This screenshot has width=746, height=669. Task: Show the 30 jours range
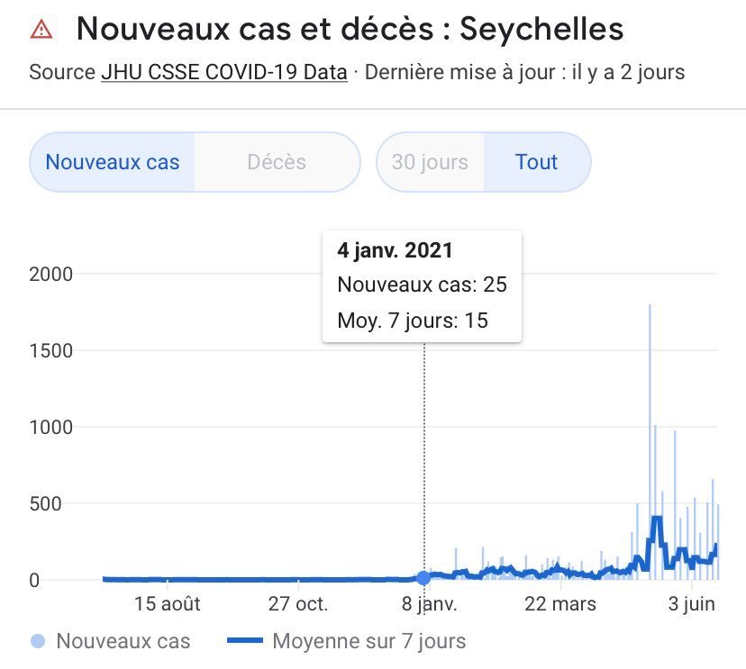tap(430, 163)
